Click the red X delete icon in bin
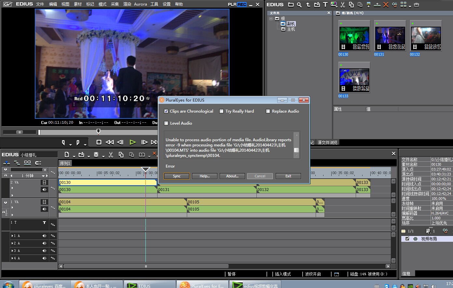453x288 pixels. 386,5
